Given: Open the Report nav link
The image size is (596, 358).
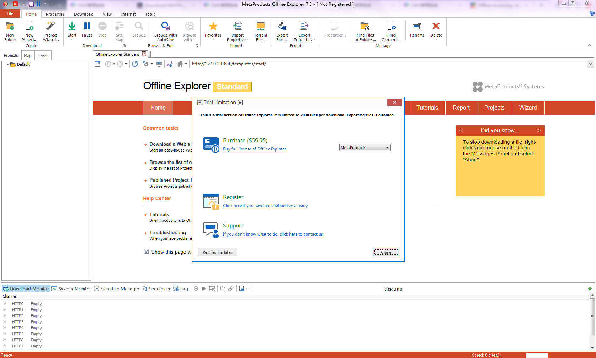Looking at the screenshot, I should pyautogui.click(x=461, y=108).
